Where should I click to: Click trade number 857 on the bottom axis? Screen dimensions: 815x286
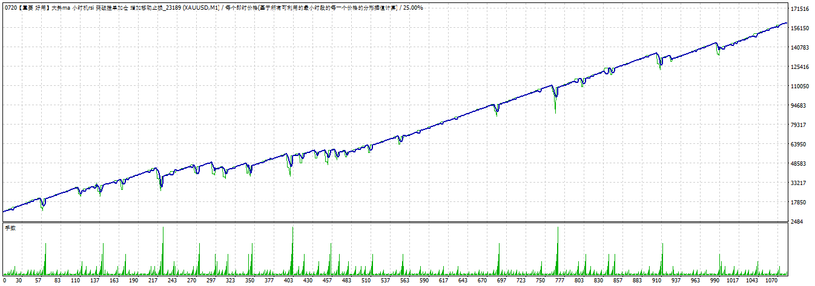[618, 281]
